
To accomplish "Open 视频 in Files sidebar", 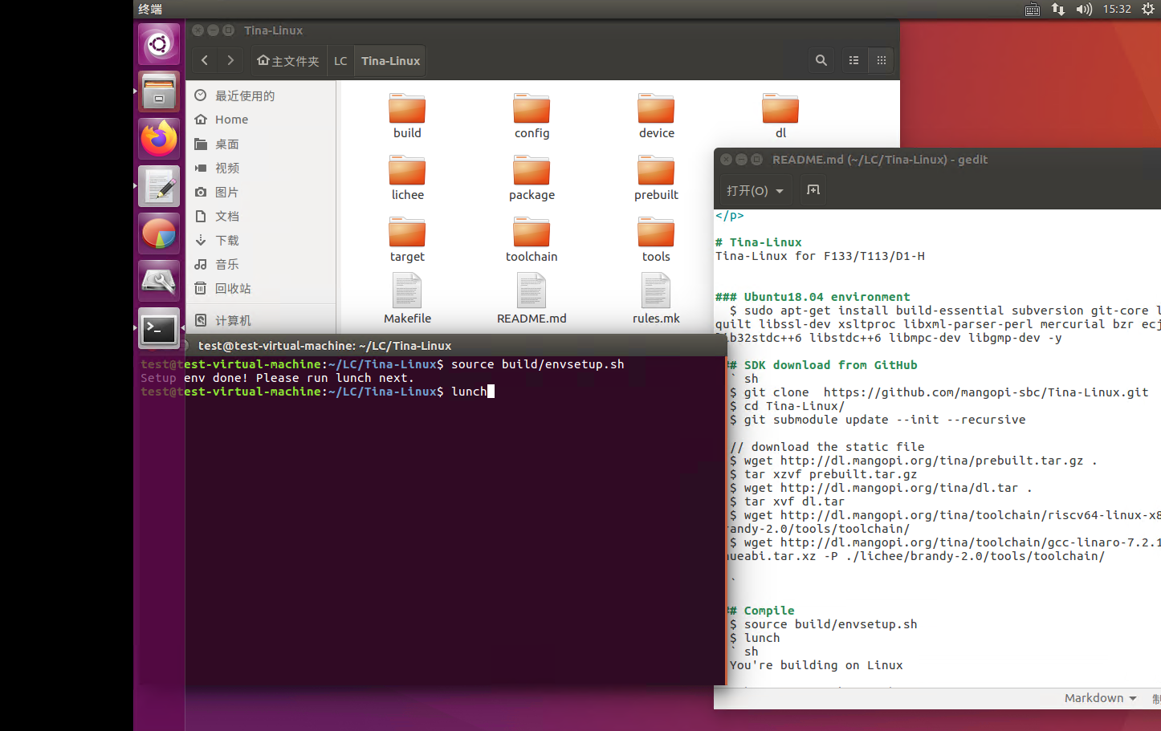I will (x=261, y=168).
